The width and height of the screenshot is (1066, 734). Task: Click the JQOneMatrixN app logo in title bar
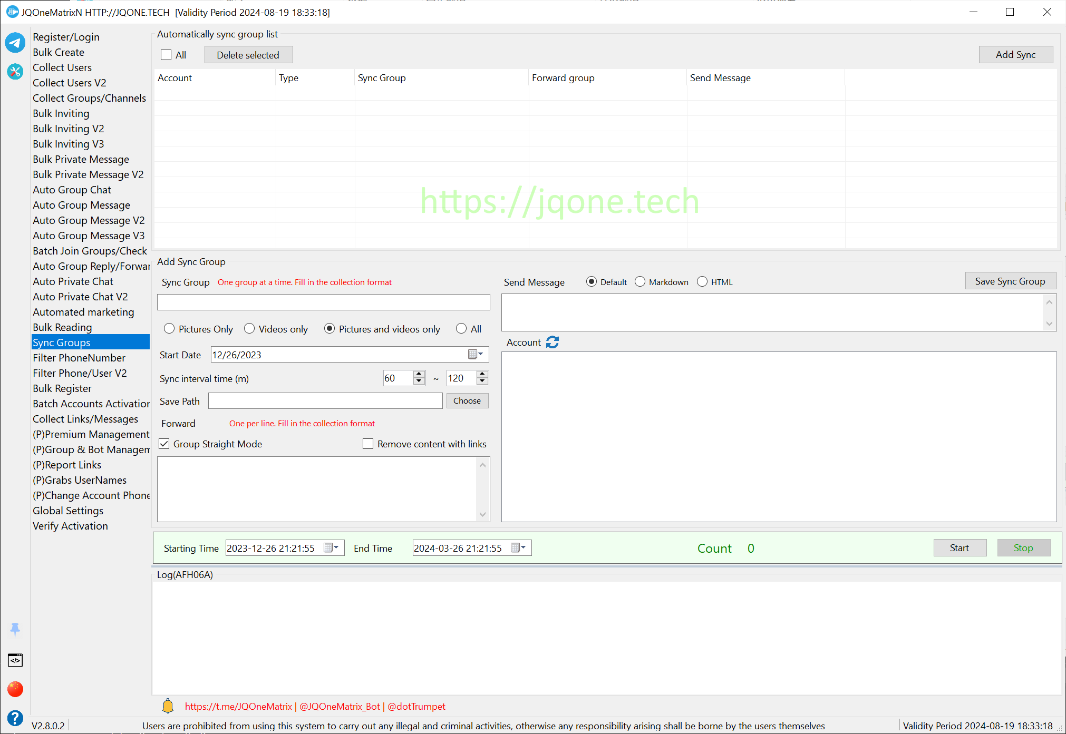point(12,12)
